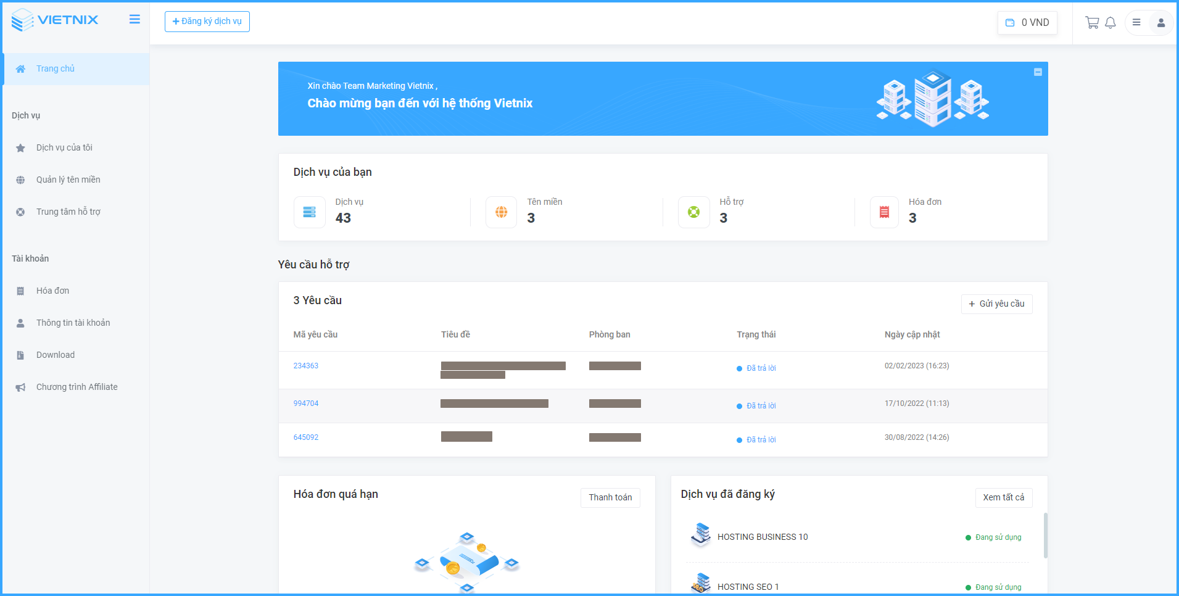
Task: Open the Download menu item
Action: point(76,355)
